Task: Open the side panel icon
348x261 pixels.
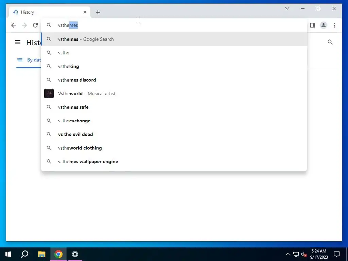Action: pos(313,25)
